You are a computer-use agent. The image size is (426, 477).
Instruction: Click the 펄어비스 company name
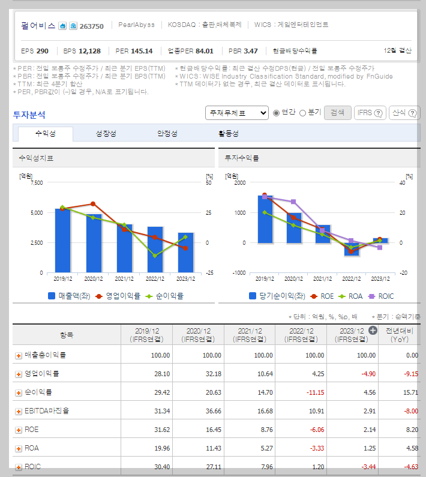point(38,26)
